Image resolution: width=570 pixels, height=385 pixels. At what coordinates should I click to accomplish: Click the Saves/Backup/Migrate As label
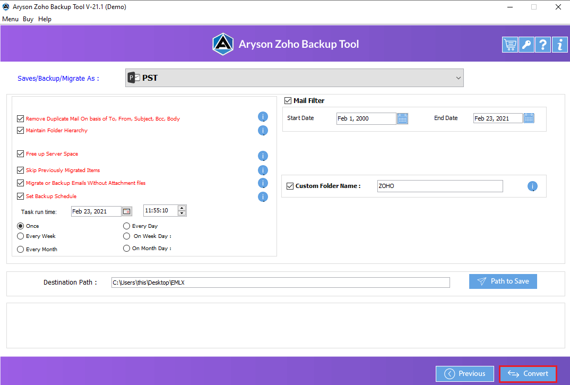[x=58, y=78]
